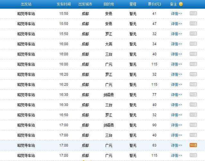Screen dimensions: 205x161
Task: Click 成都 in the 16:50 罗江 row
Action: [85, 115]
